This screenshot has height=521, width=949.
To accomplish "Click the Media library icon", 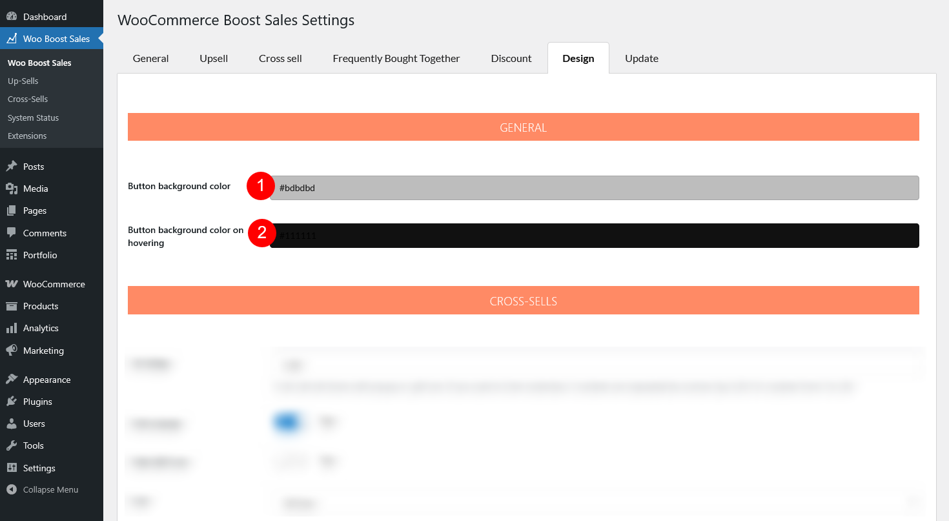I will pyautogui.click(x=12, y=189).
